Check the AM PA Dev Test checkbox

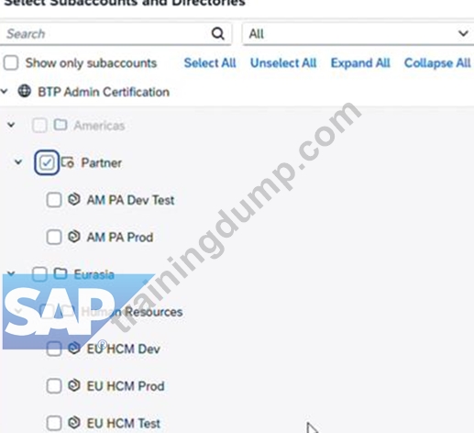click(54, 200)
